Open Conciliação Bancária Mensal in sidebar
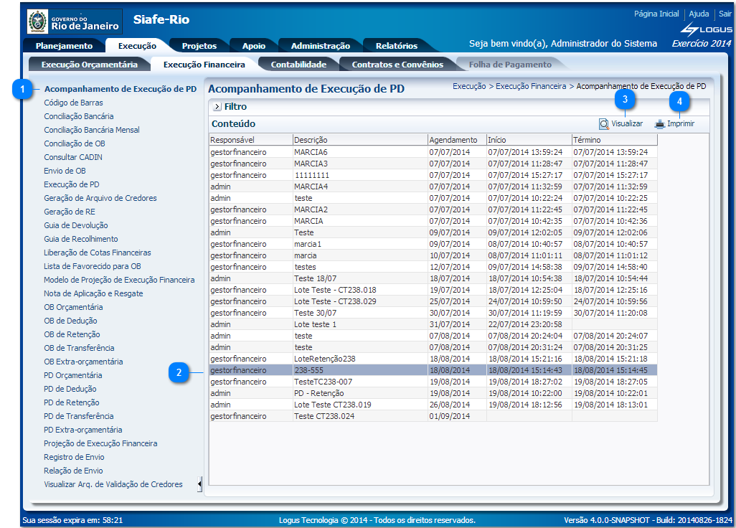Screen dimensions: 736x528 point(92,130)
